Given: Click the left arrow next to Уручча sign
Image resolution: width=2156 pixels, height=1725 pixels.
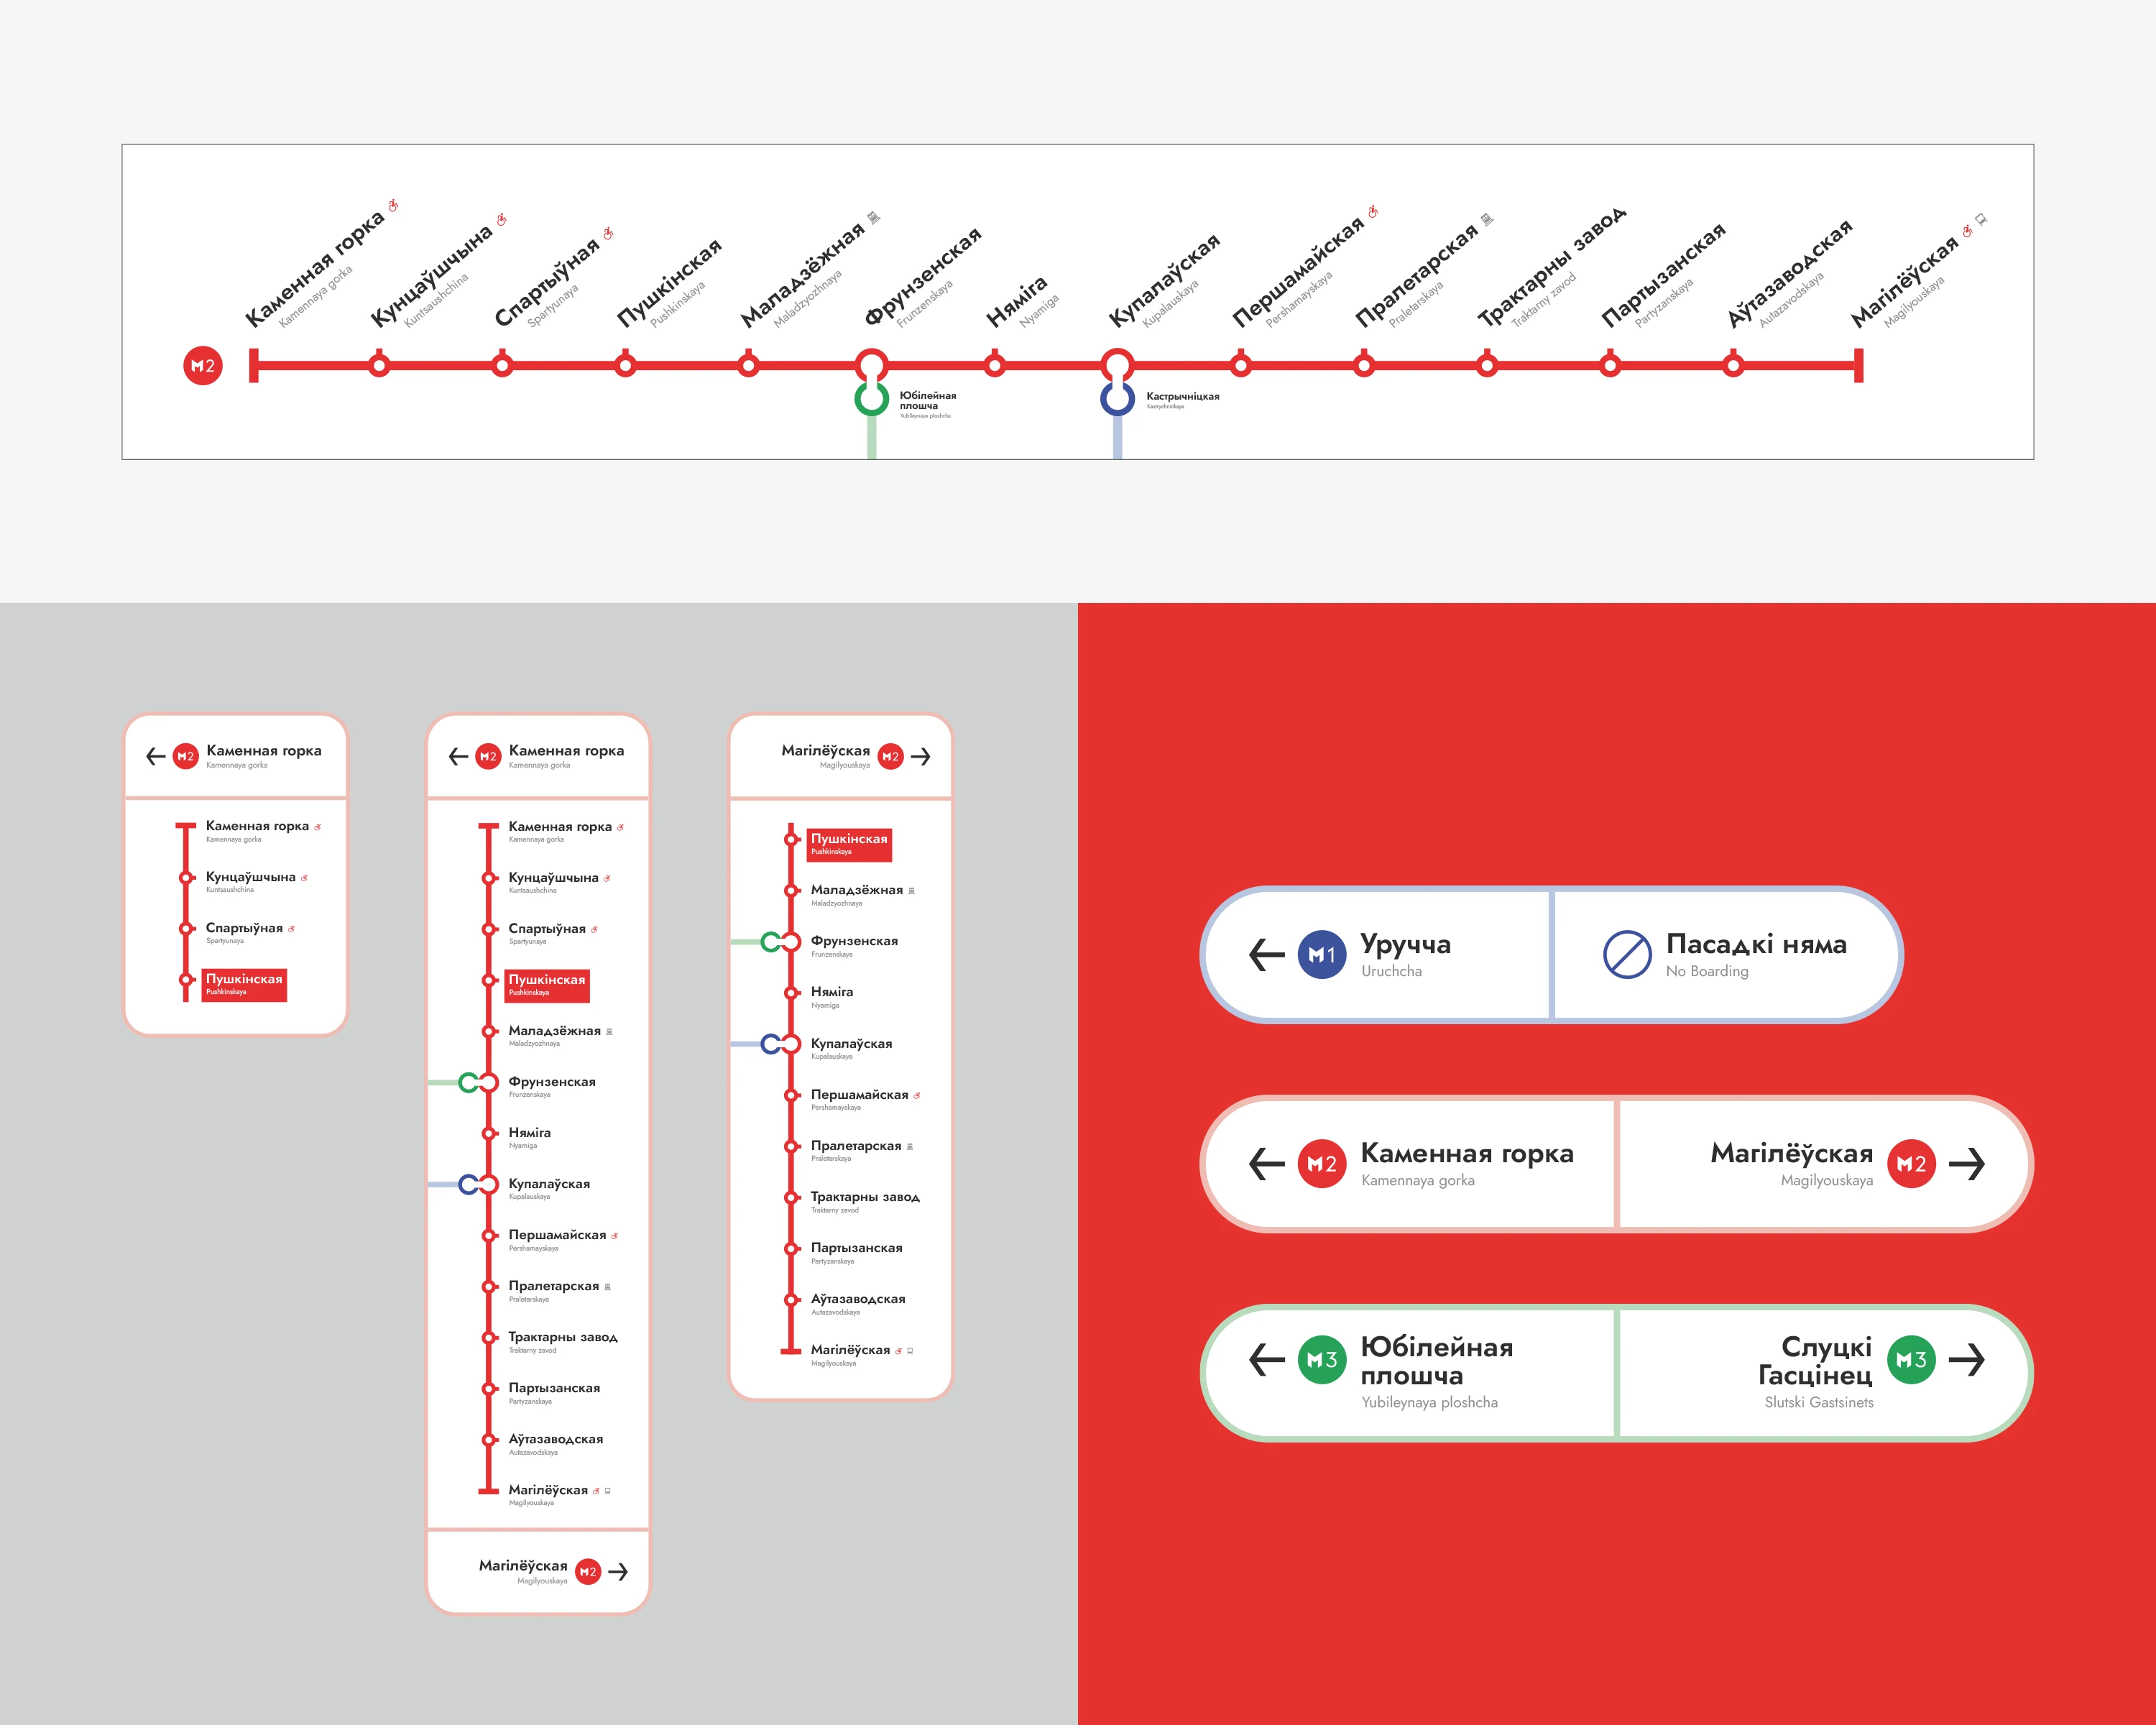Looking at the screenshot, I should coord(1266,955).
